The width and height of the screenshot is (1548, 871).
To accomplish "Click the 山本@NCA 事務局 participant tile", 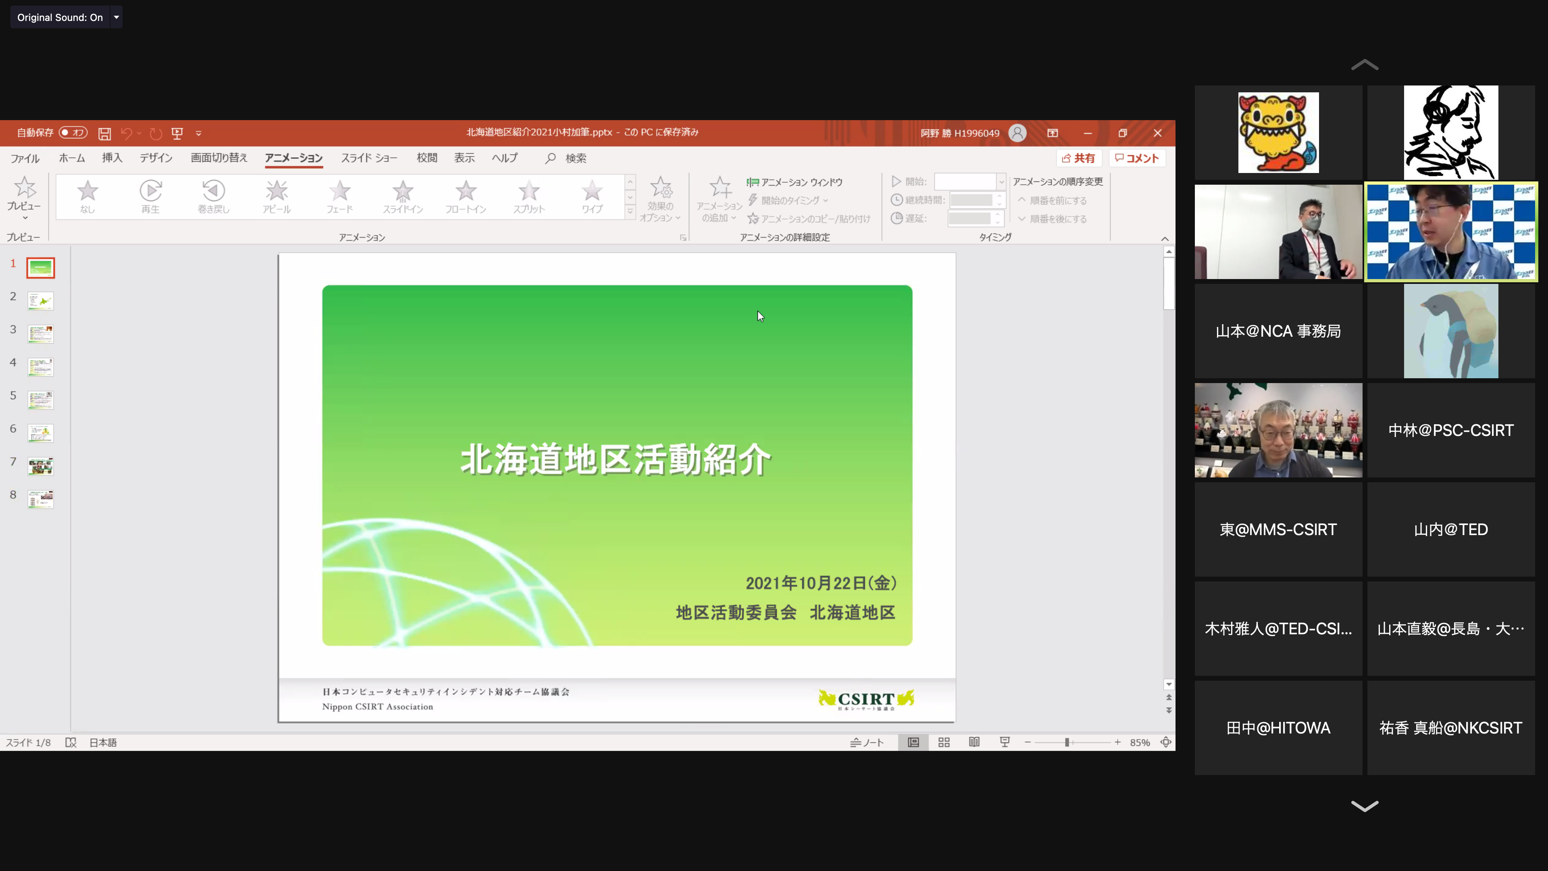I will [1278, 331].
